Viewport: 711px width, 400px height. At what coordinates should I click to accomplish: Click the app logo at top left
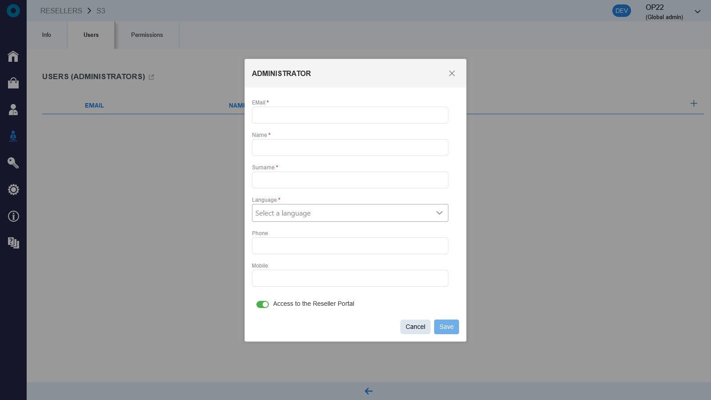[x=13, y=11]
